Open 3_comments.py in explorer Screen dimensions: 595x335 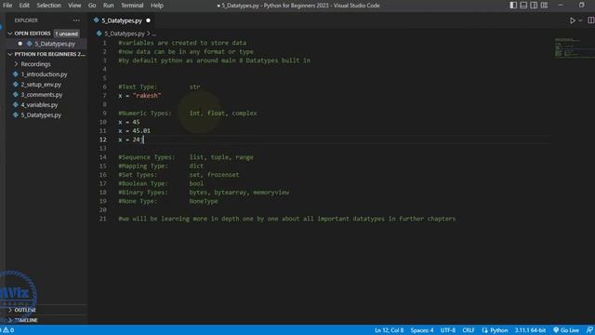[41, 95]
